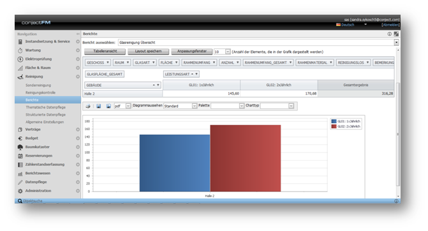Click the Abmelden link
The height and width of the screenshot is (231, 428).
coord(390,25)
